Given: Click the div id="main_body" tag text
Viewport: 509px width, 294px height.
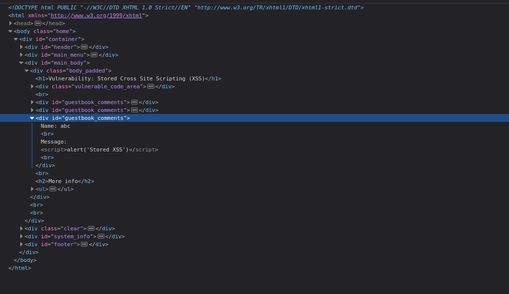Looking at the screenshot, I should [57, 63].
